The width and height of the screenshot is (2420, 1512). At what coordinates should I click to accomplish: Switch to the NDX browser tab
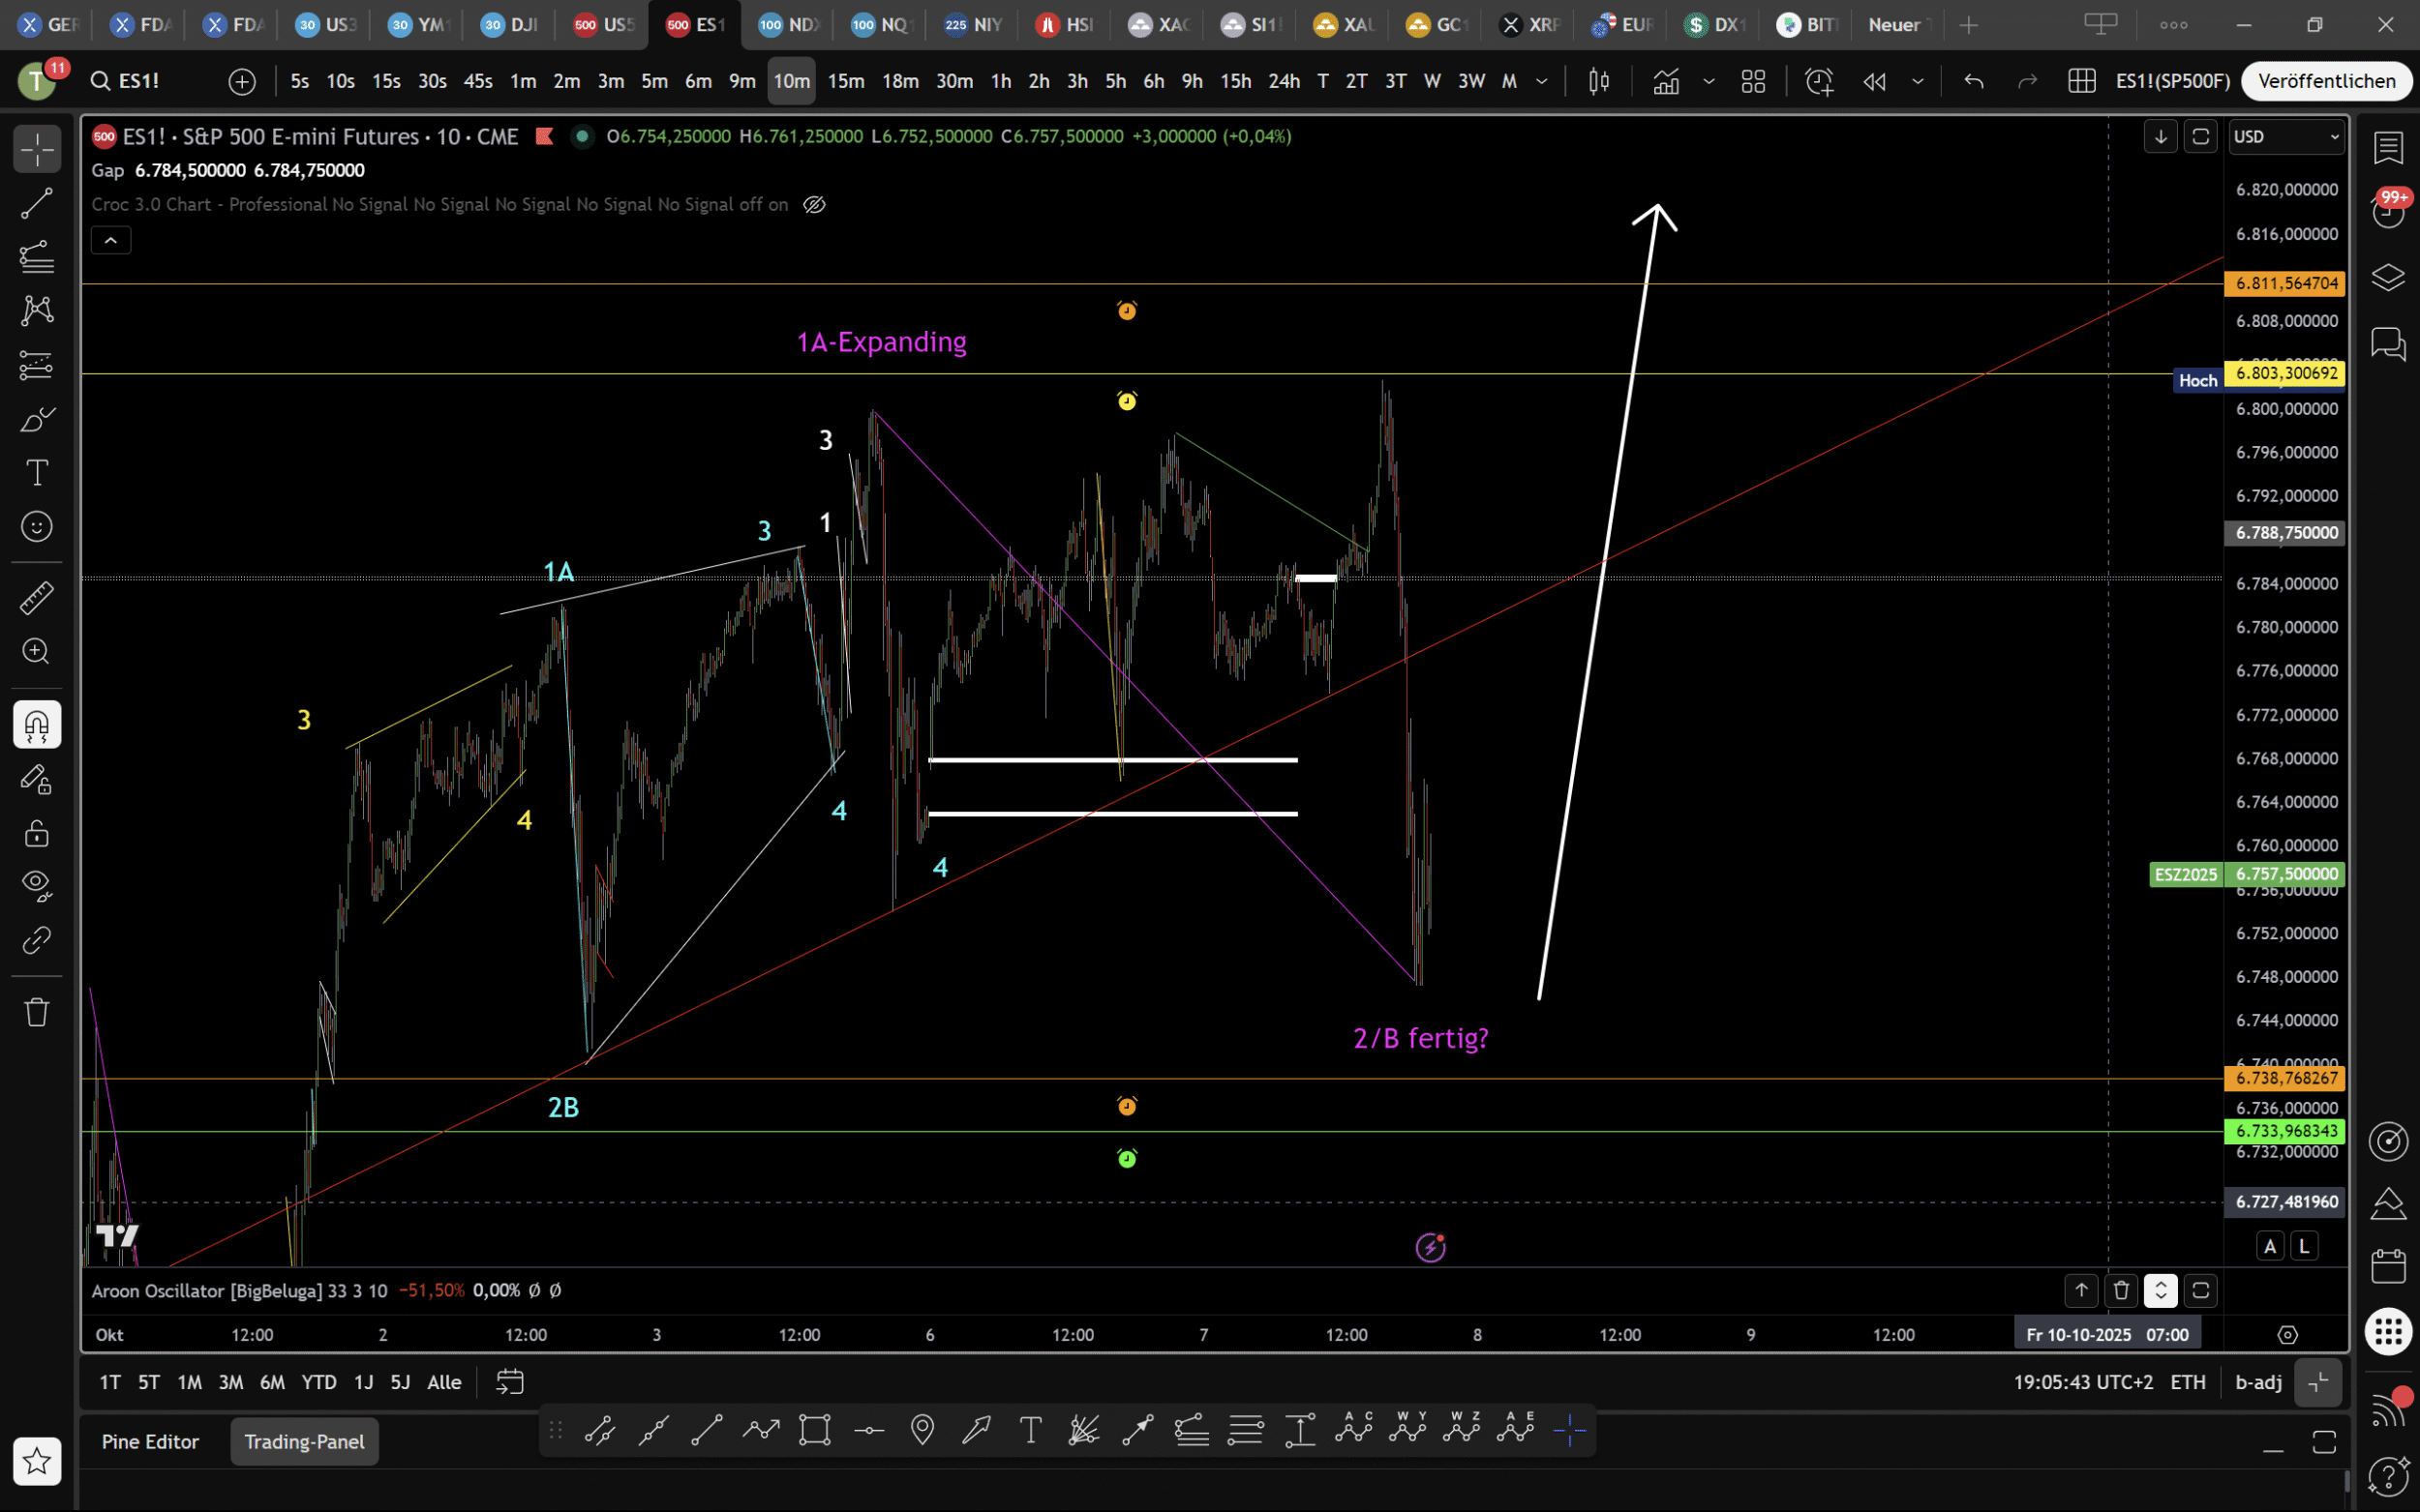tap(787, 25)
